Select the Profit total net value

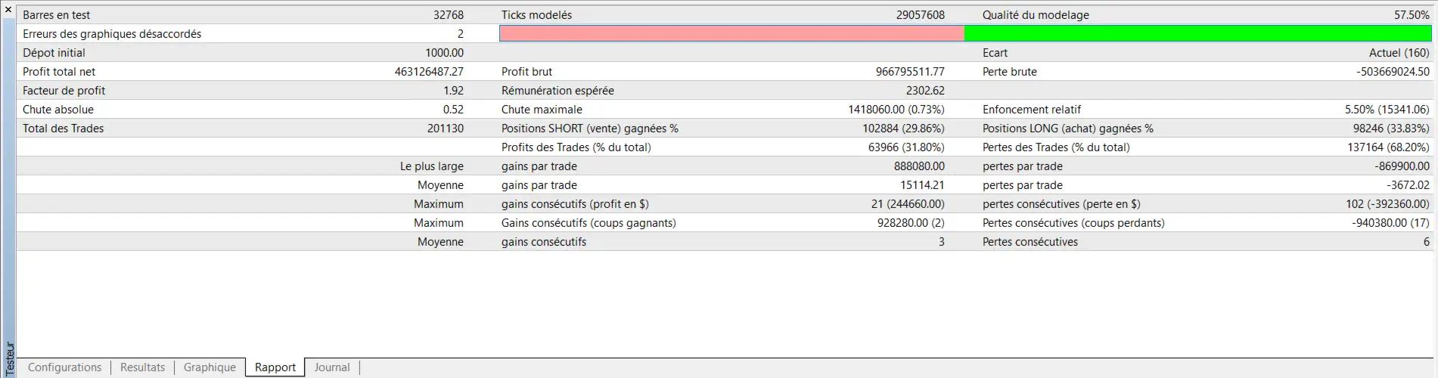[429, 72]
